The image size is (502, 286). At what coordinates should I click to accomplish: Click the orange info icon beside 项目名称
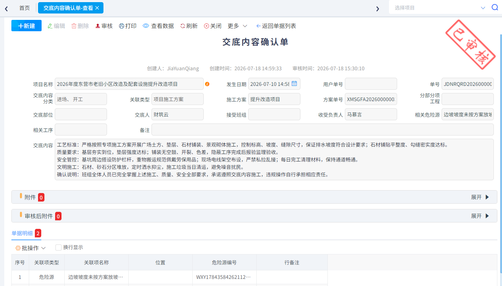click(207, 84)
